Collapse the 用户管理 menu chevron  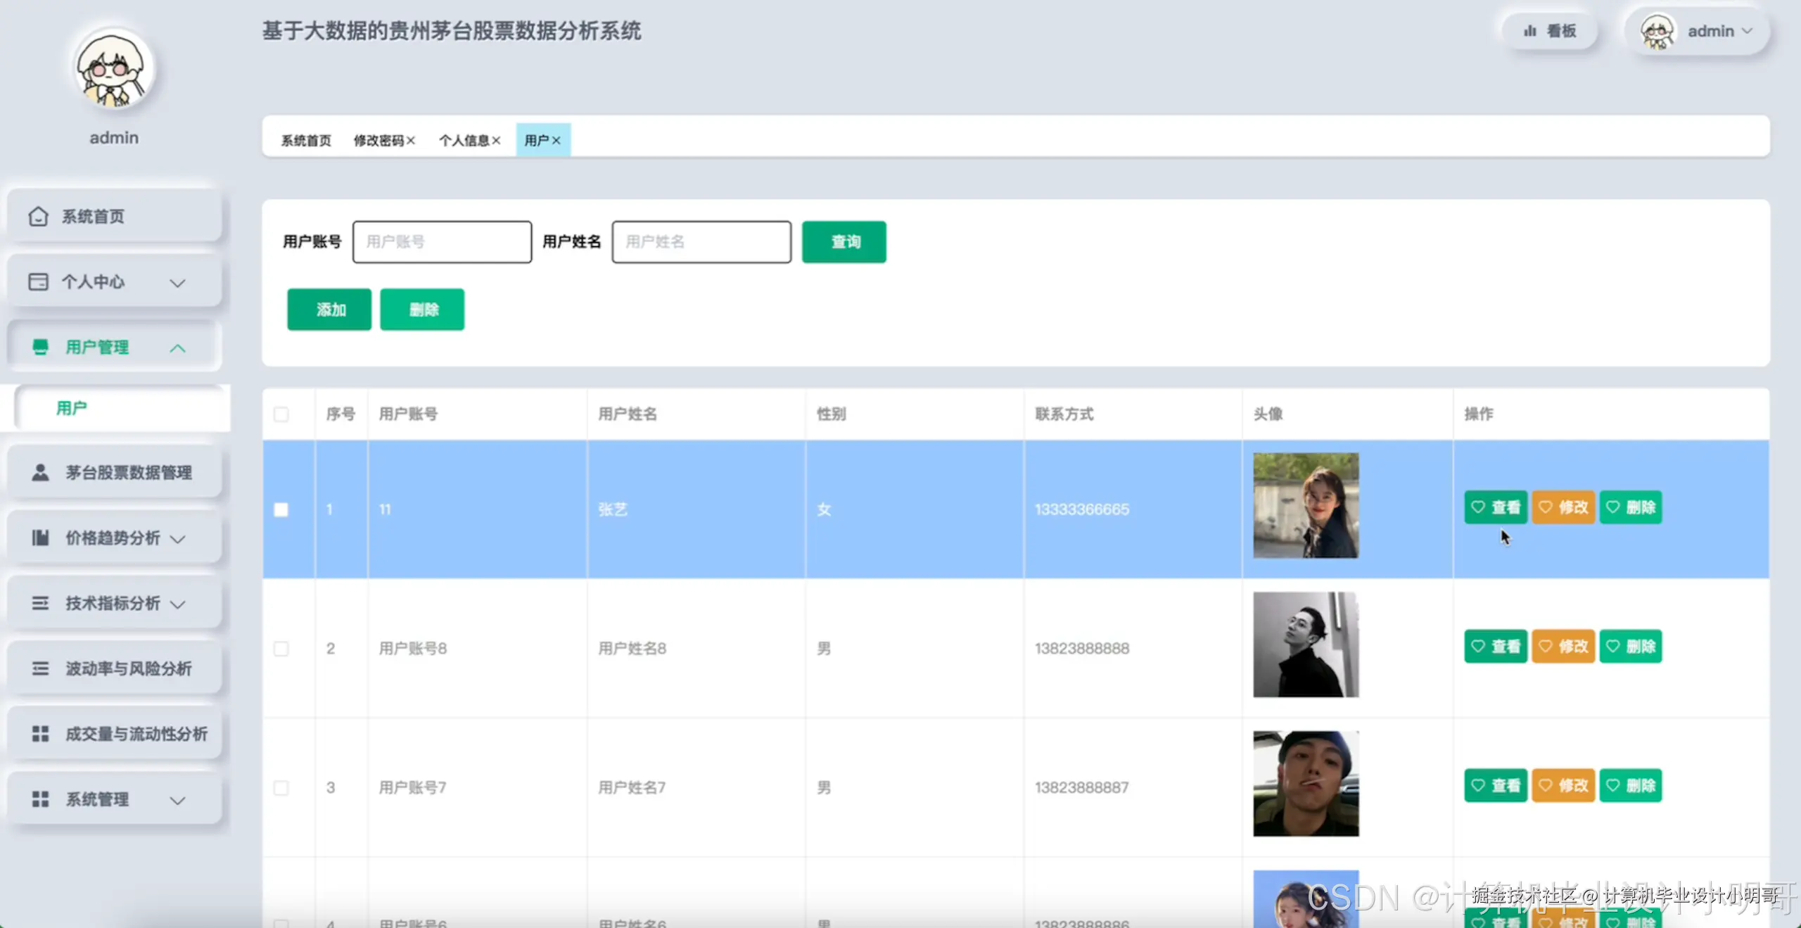click(178, 348)
